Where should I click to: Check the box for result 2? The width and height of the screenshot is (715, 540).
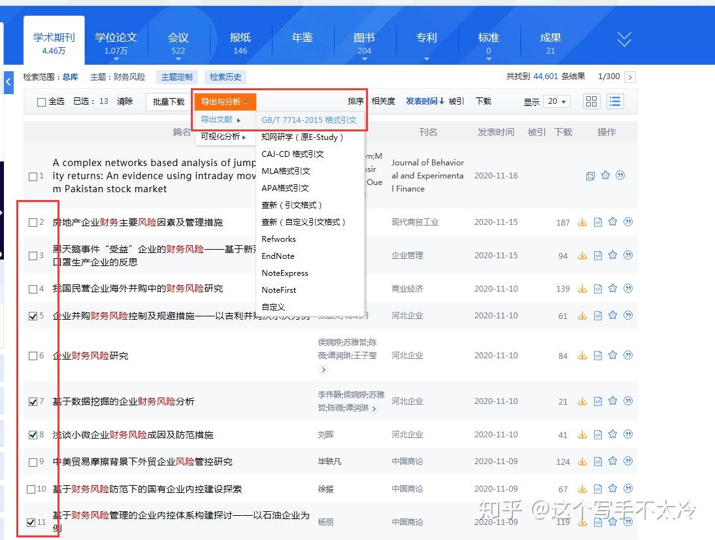point(33,222)
